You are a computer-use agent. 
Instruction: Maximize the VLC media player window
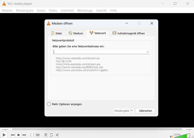(x=175, y=4)
